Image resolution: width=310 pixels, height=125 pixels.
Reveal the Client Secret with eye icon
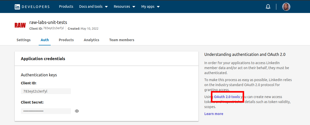click(77, 111)
